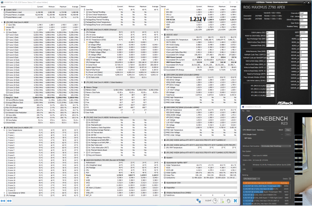
Task: Click the Cinebench title bar app icon
Action: click(x=243, y=107)
